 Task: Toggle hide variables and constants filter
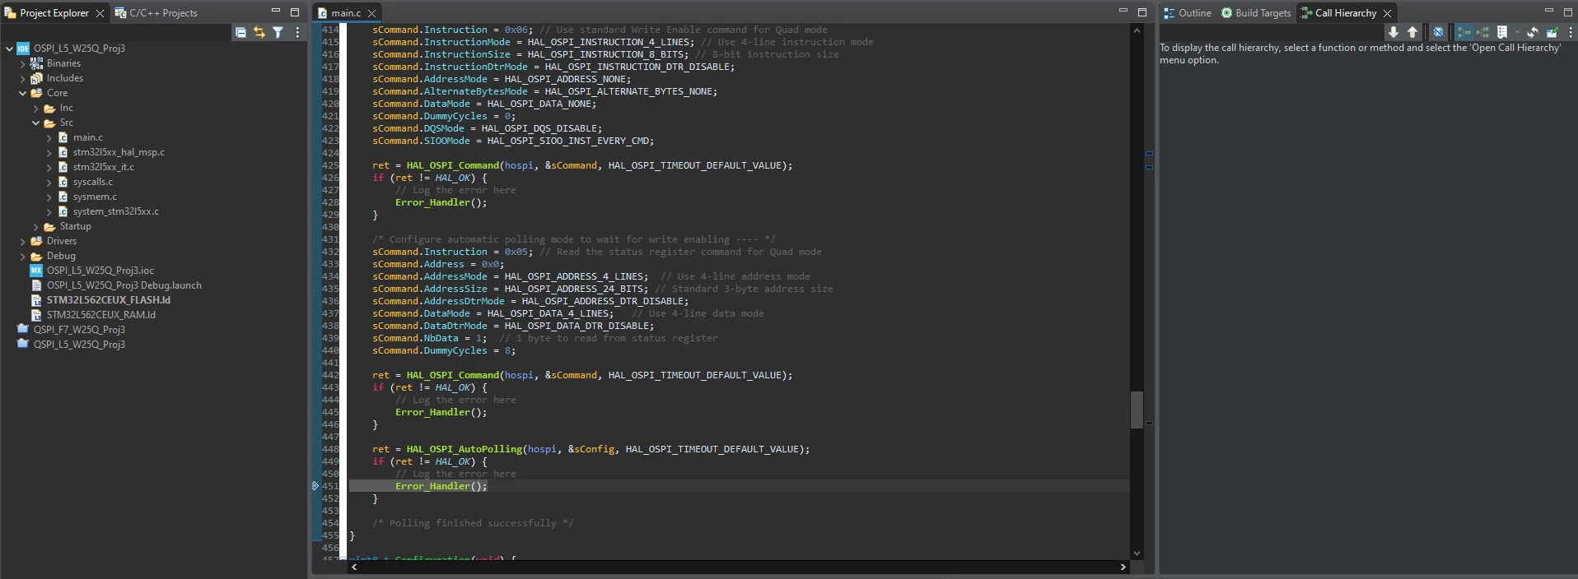tap(1438, 32)
